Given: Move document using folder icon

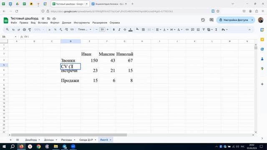Looking at the screenshot, I should 48,18.
